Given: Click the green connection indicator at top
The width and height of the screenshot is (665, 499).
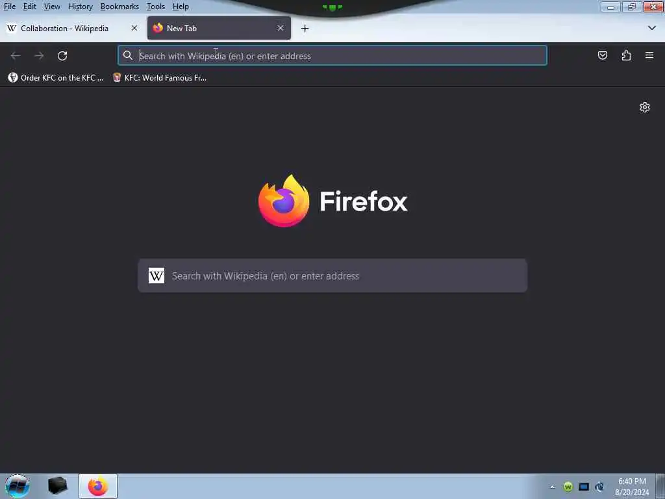Looking at the screenshot, I should (x=332, y=7).
